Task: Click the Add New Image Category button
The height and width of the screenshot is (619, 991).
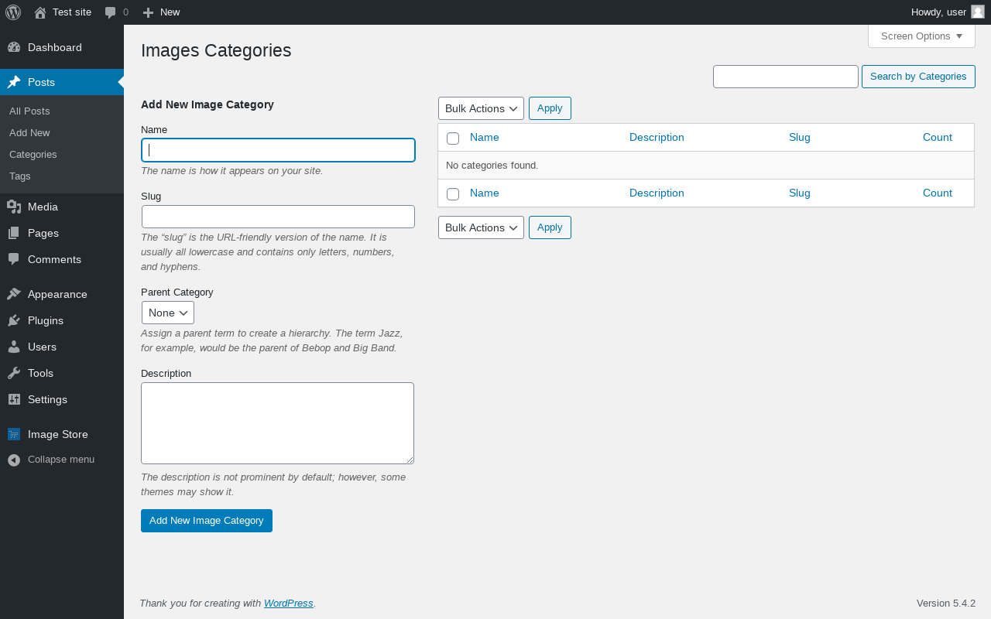Action: pos(207,521)
